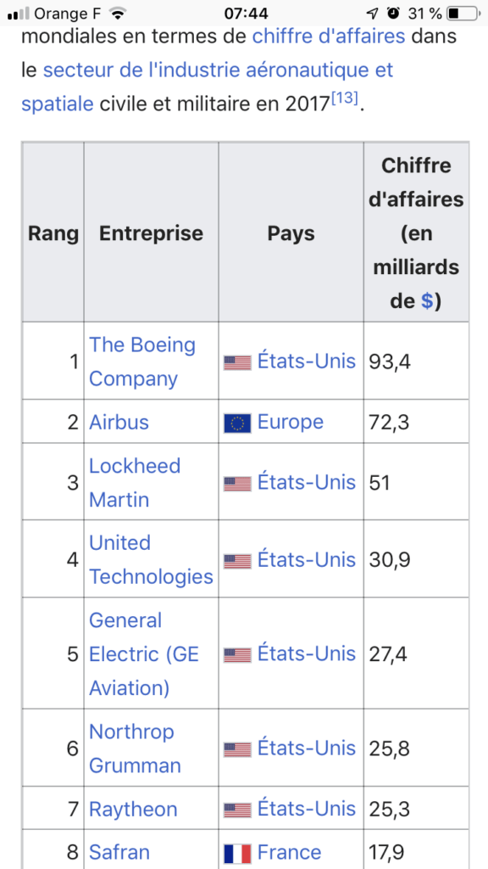This screenshot has height=869, width=488.
Task: Open the General Electric (GE Aviation) link
Action: click(x=144, y=654)
